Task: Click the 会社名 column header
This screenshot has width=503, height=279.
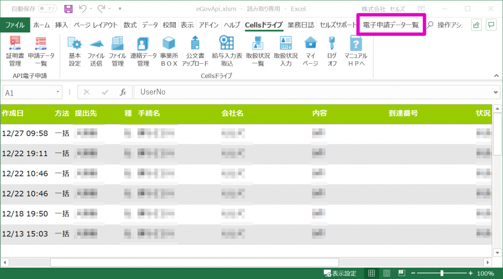Action: pos(232,113)
